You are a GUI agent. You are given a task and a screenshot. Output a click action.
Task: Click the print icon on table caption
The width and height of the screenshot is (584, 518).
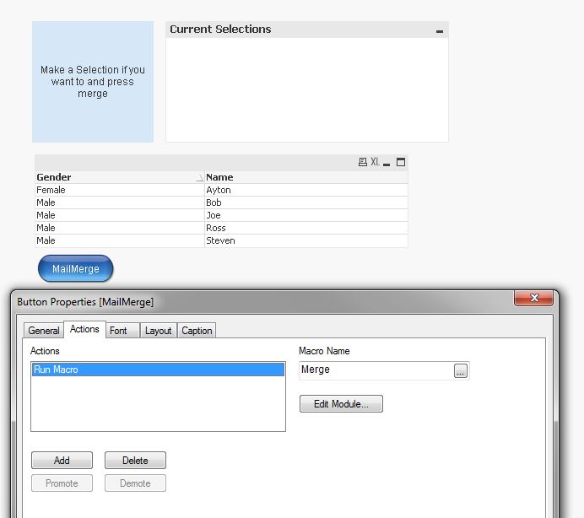click(x=362, y=162)
